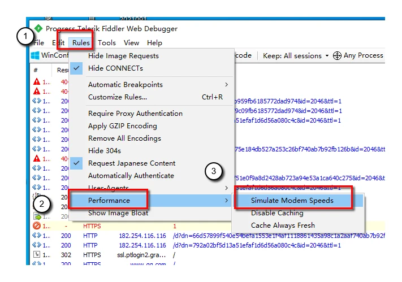402x282 pixels.
Task: Uncheck Hide CONNECTs in the Rules menu
Action: (152, 68)
